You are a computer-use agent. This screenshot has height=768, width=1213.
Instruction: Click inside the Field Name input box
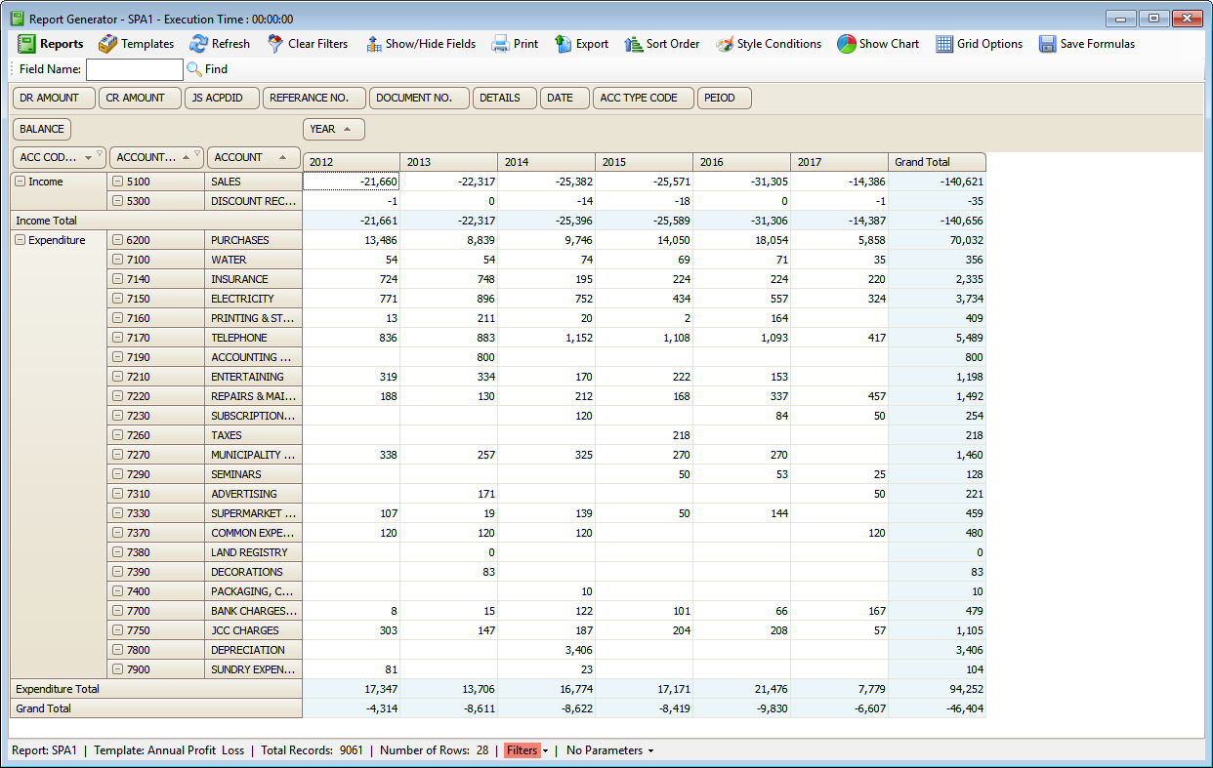[134, 69]
